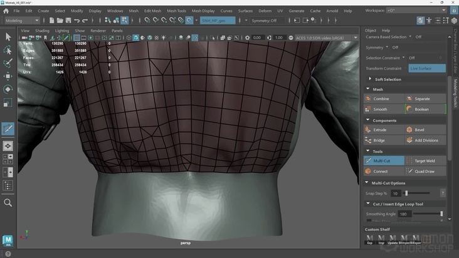Open a scene file from the toolbar
This screenshot has height=258, width=459.
click(x=60, y=21)
